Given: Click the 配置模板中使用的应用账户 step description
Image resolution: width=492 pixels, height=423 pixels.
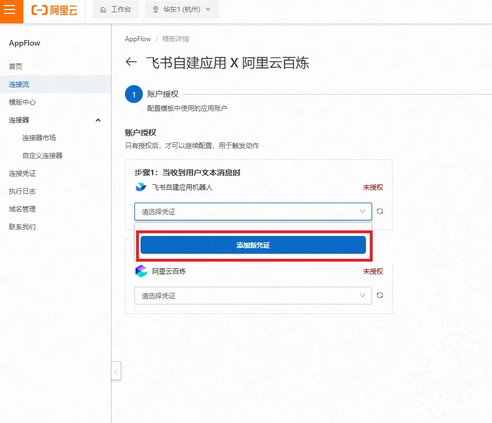Looking at the screenshot, I should 187,109.
